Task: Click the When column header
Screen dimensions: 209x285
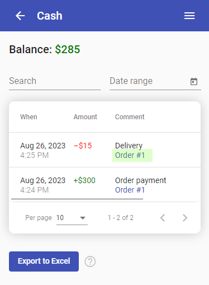Action: tap(28, 117)
